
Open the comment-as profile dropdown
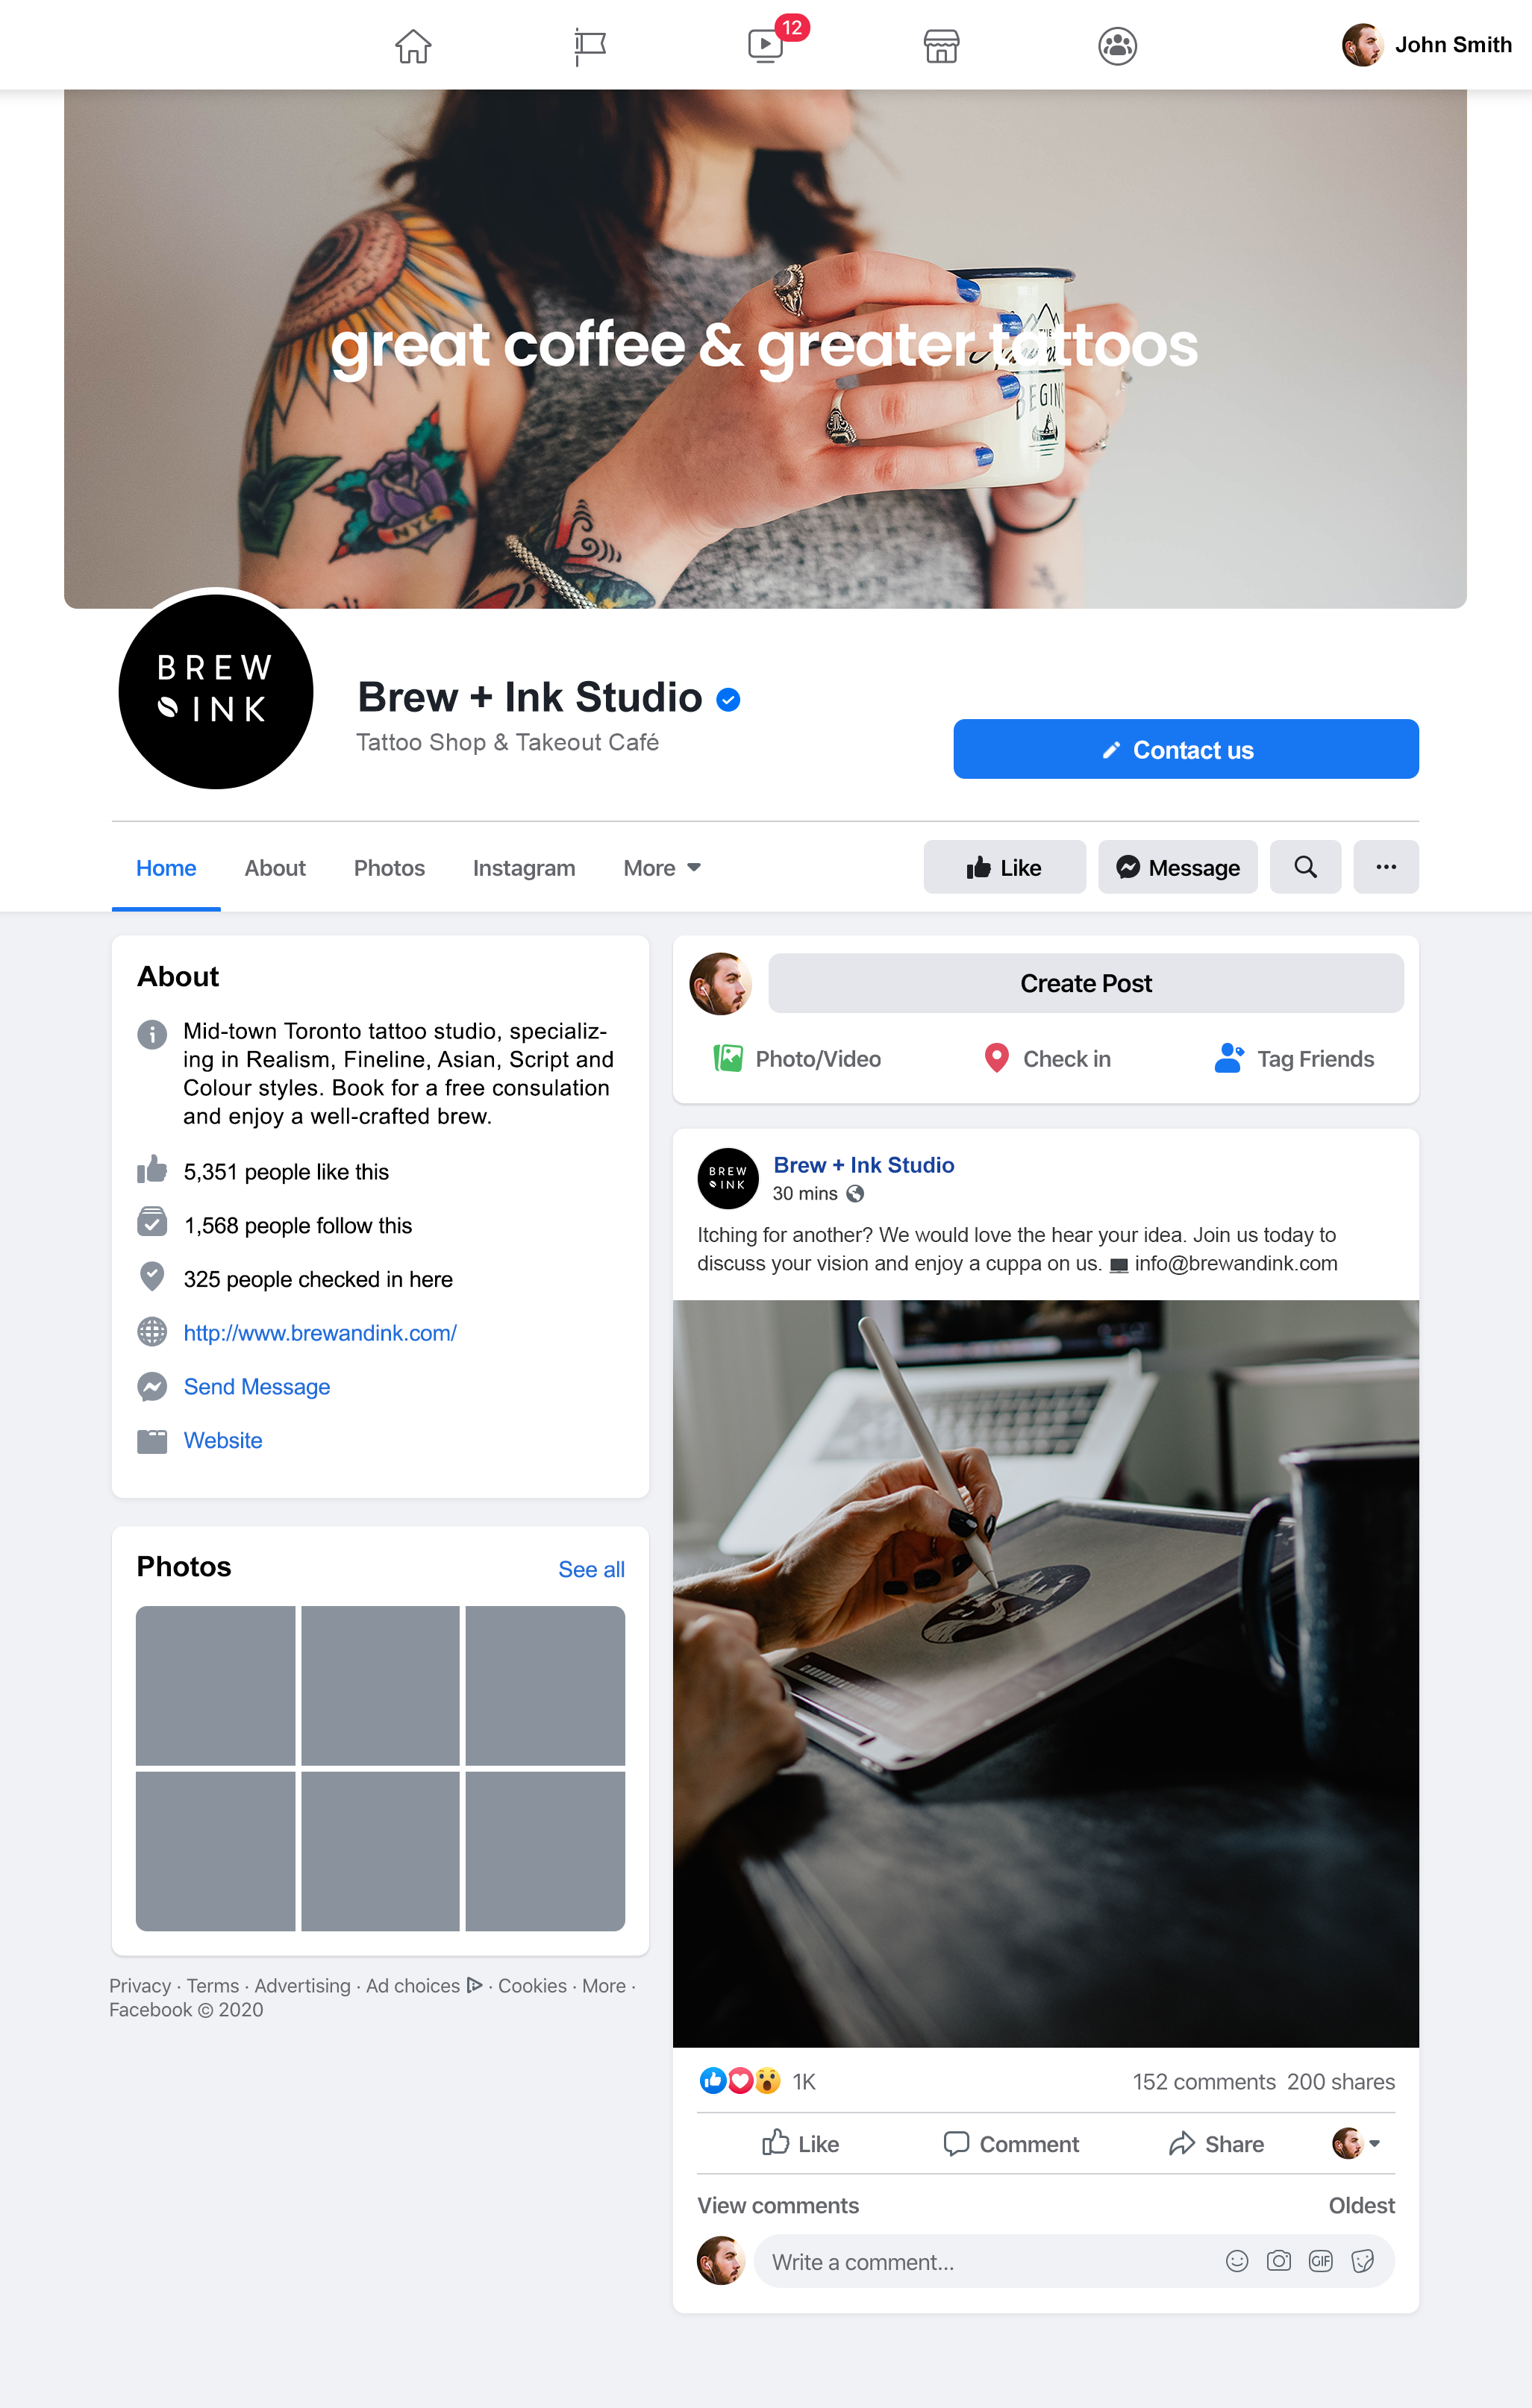pyautogui.click(x=1356, y=2143)
